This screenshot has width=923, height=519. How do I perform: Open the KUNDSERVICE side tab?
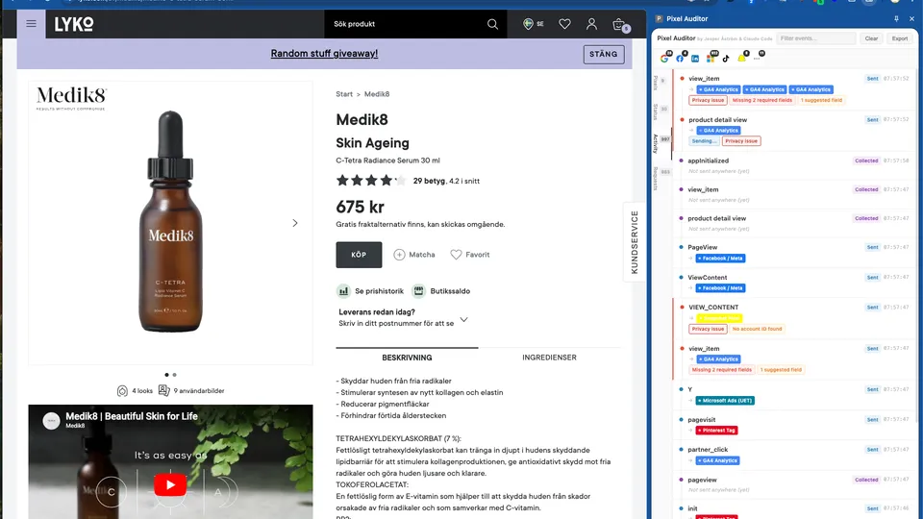point(634,242)
